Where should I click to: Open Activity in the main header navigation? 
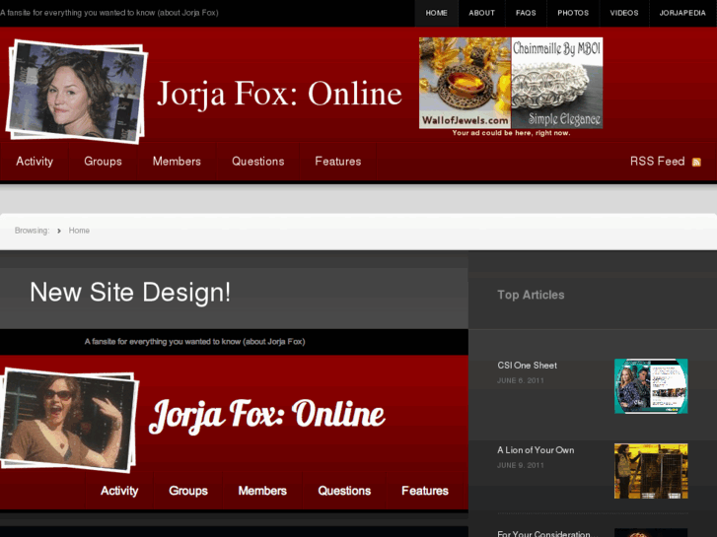[35, 162]
